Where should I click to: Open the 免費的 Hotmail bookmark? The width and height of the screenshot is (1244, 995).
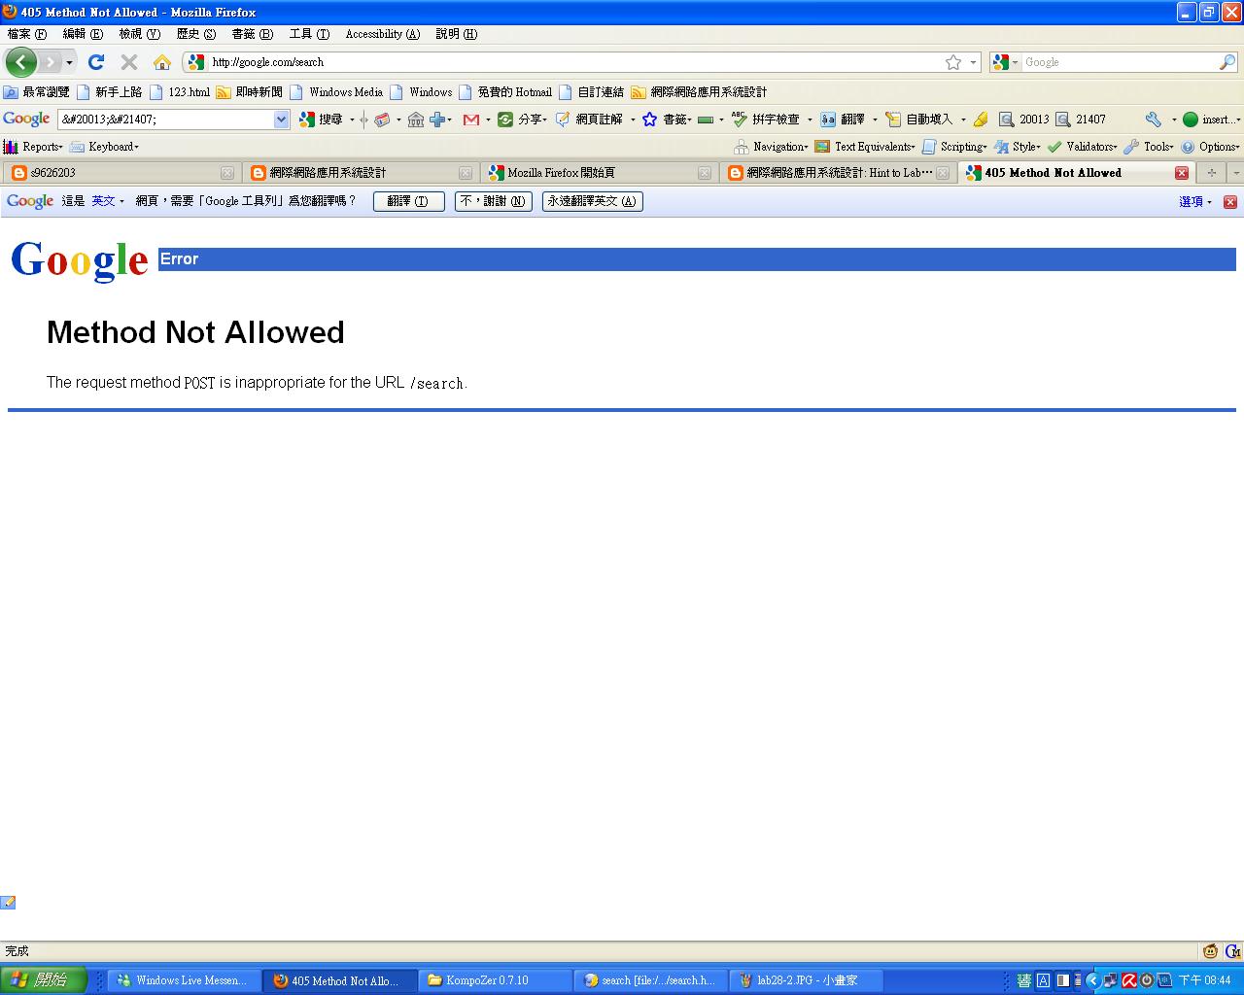click(505, 92)
